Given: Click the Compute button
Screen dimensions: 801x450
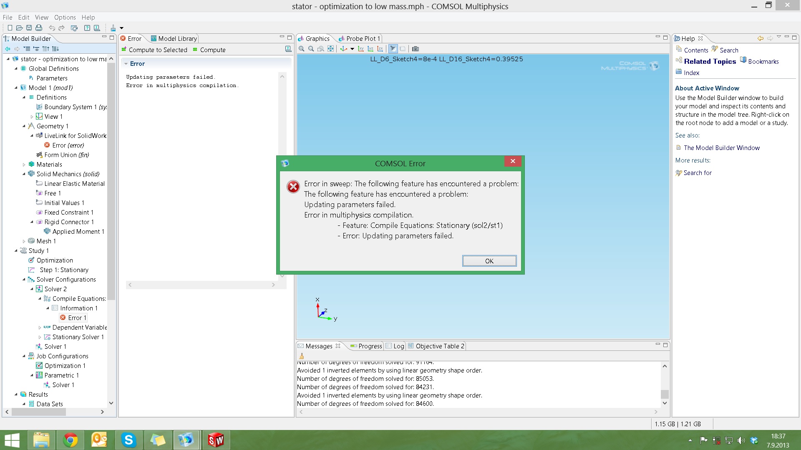Looking at the screenshot, I should tap(209, 50).
